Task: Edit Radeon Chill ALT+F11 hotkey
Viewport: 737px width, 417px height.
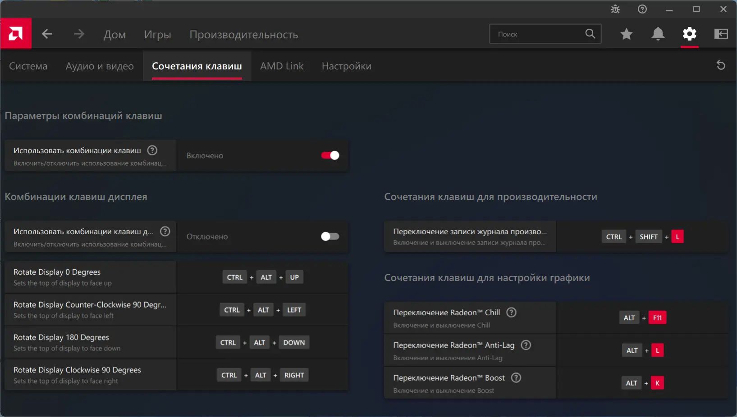Action: click(643, 318)
